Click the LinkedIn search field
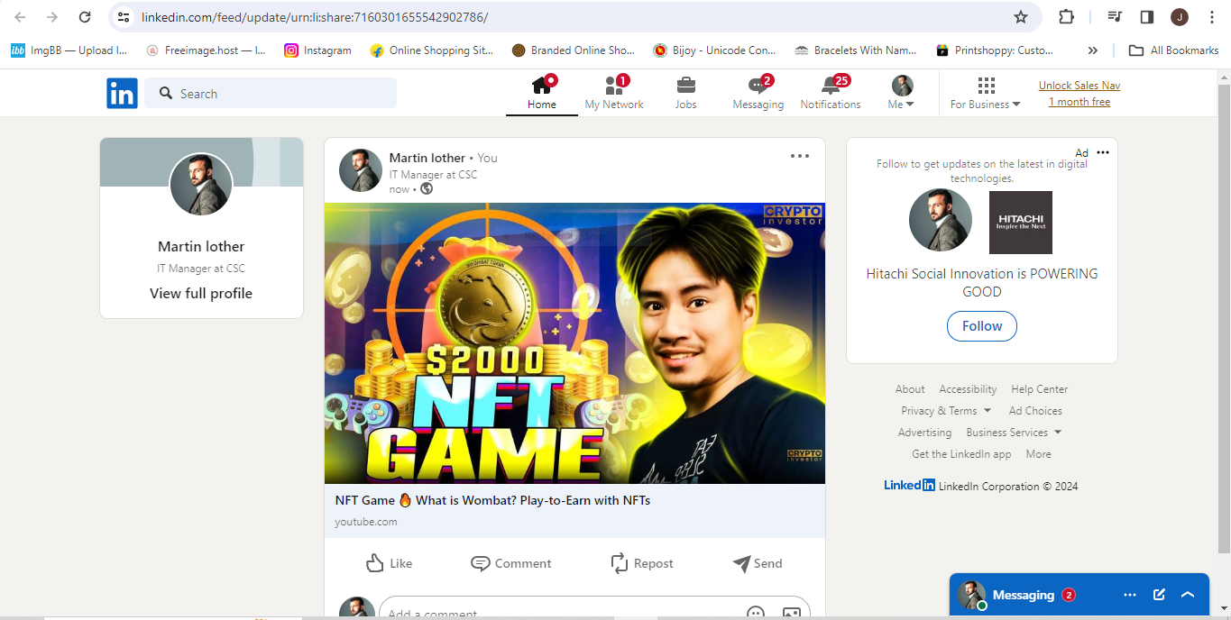 (x=271, y=94)
